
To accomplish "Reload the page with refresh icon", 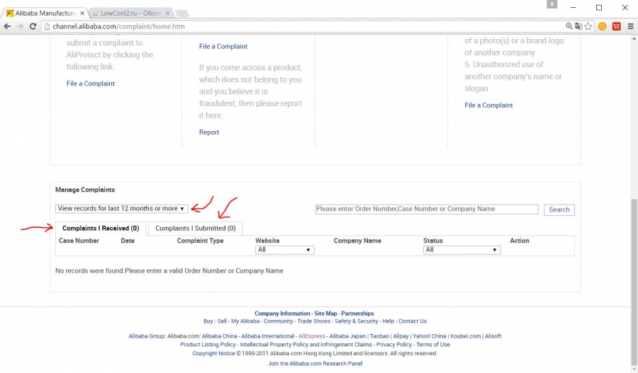I will [x=33, y=26].
